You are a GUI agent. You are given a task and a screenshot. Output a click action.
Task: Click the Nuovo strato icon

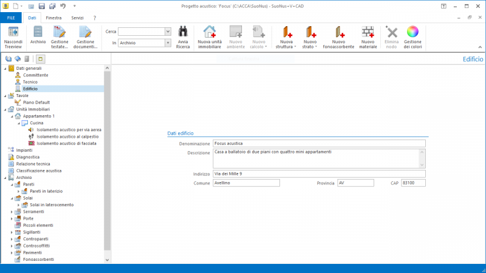point(310,32)
